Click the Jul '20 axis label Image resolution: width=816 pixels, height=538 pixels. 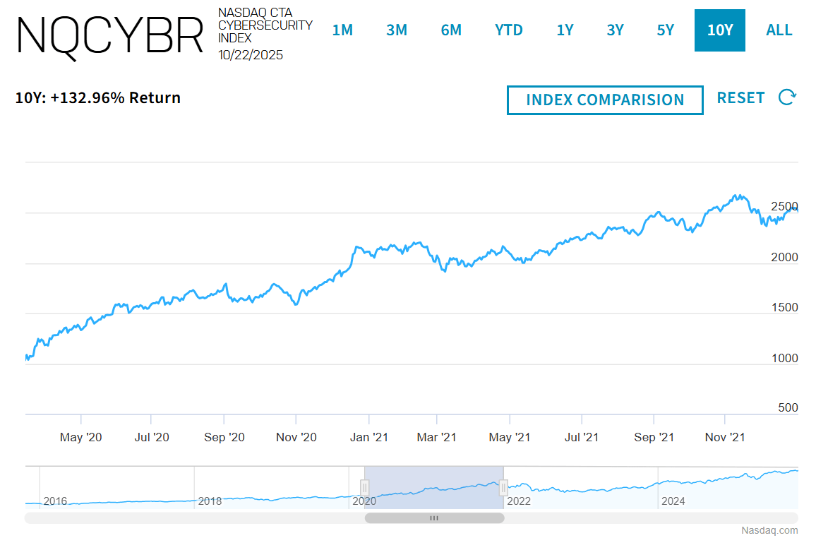coord(152,437)
